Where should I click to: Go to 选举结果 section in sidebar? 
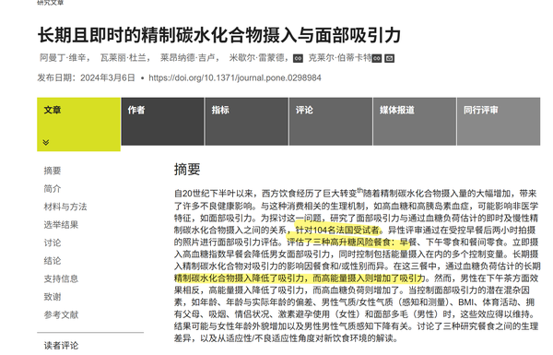(x=61, y=225)
